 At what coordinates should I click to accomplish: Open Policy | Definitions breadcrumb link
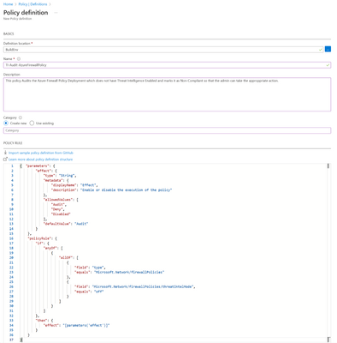[x=33, y=4]
